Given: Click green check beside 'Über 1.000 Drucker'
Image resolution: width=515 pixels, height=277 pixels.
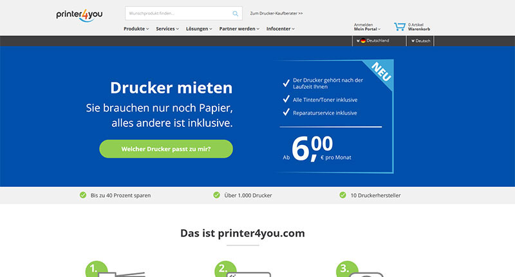Looking at the screenshot, I should (x=217, y=195).
